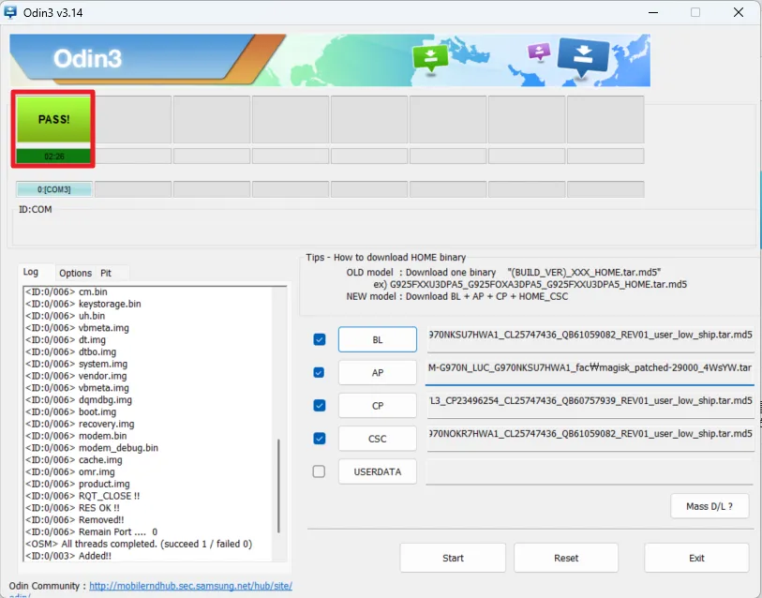Minimize the Odin3 window

tap(653, 12)
